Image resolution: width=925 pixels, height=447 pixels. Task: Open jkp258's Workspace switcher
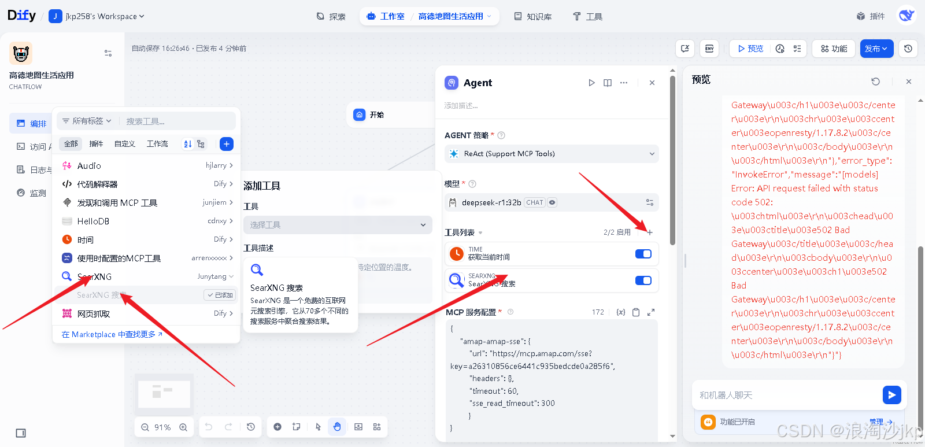(x=97, y=16)
